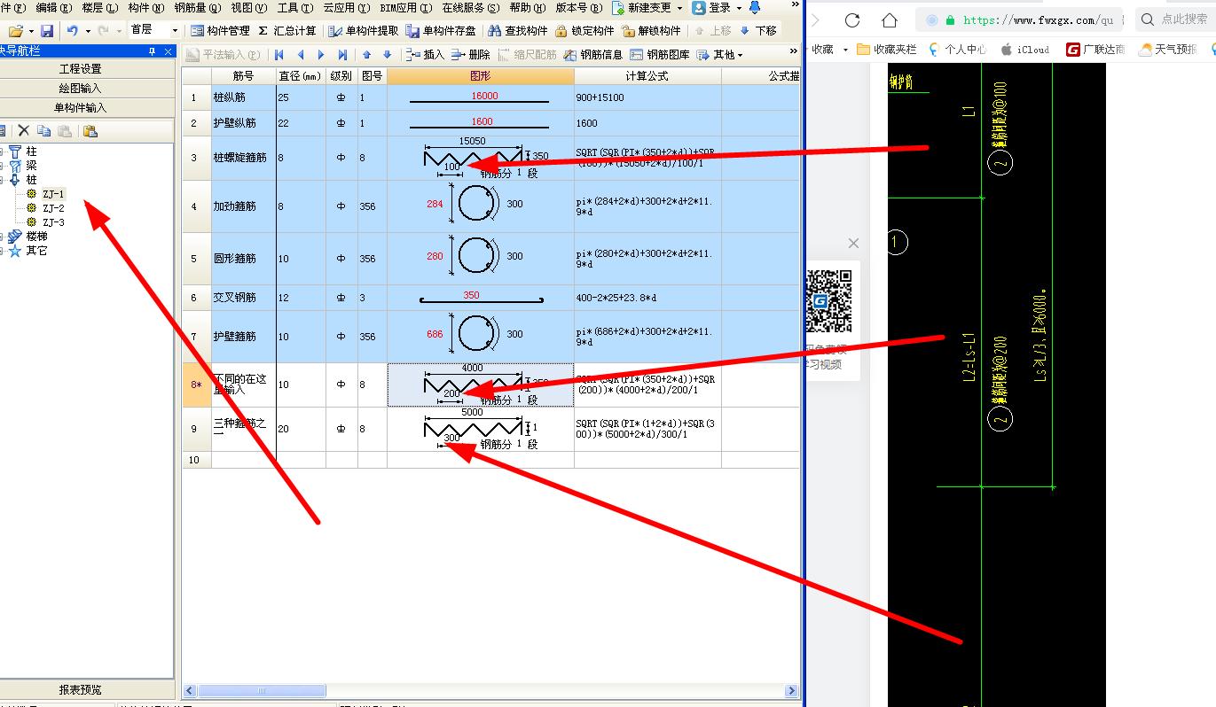Select row 3 桩螺旋箍筋 name cell
Image resolution: width=1216 pixels, height=707 pixels.
point(243,158)
